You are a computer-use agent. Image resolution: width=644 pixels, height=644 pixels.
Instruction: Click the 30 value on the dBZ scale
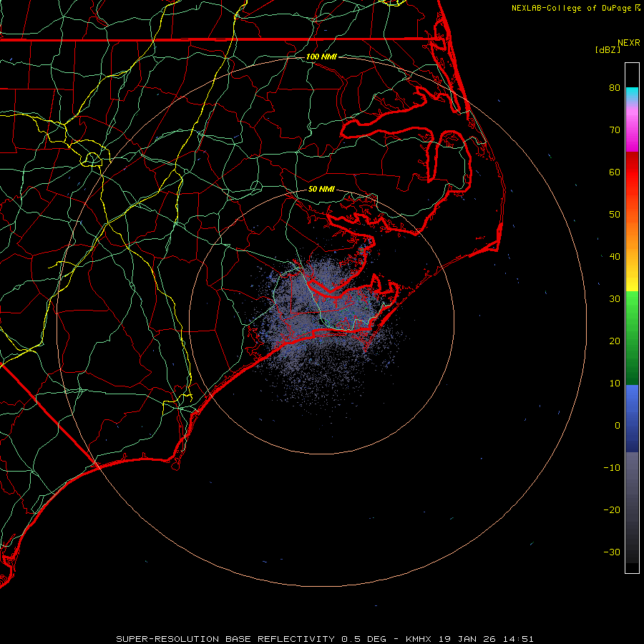coord(615,298)
